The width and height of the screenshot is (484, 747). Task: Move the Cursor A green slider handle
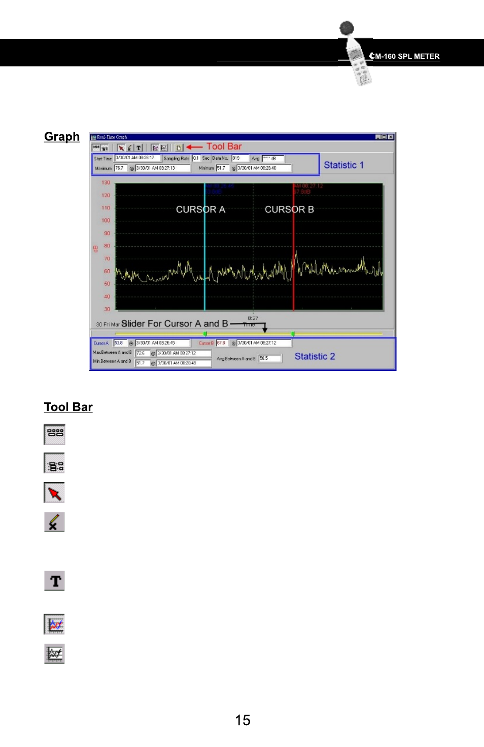click(x=205, y=334)
